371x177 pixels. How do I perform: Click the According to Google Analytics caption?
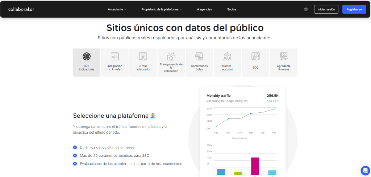tap(227, 101)
